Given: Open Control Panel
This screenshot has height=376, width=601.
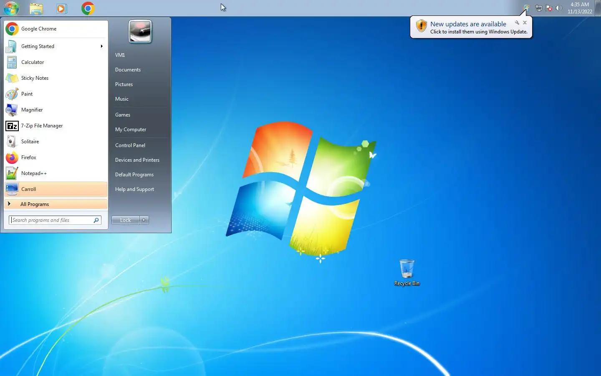Looking at the screenshot, I should click(140, 145).
